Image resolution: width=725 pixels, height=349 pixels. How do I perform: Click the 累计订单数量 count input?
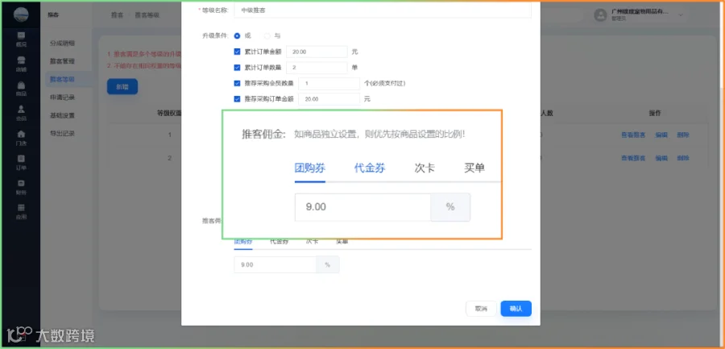point(317,68)
